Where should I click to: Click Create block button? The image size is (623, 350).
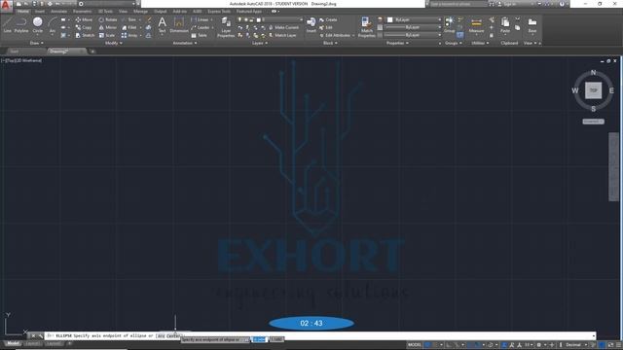(328, 19)
